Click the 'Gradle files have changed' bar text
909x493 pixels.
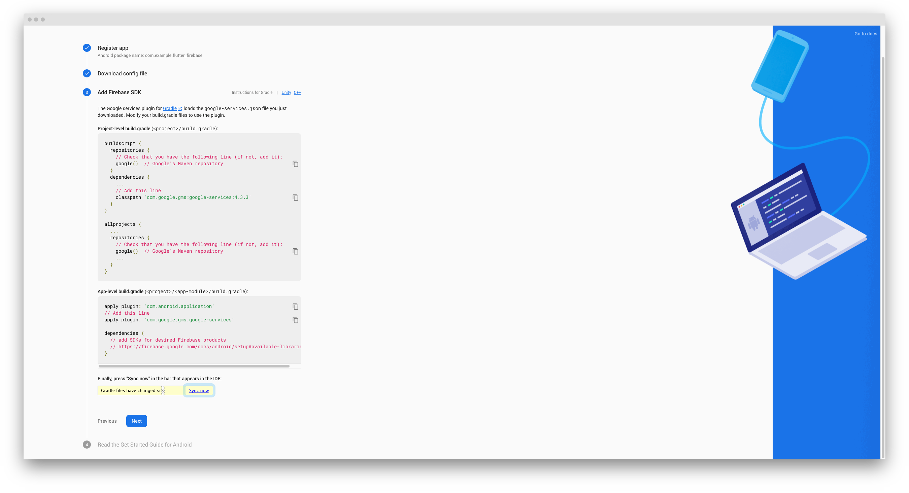(131, 390)
